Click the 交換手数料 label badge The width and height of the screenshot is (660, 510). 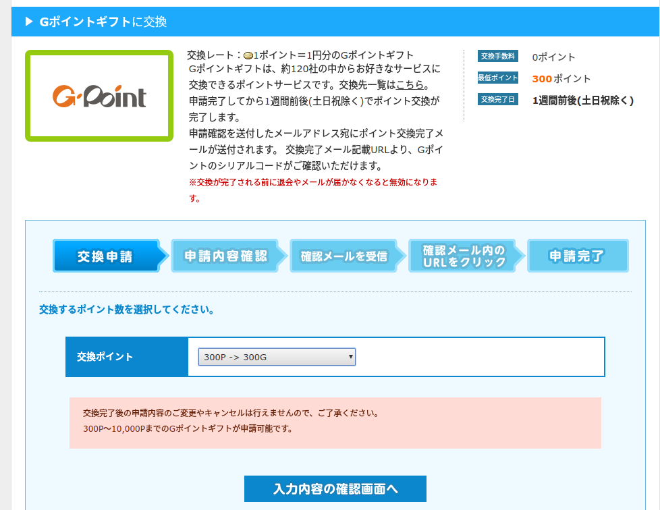click(497, 57)
